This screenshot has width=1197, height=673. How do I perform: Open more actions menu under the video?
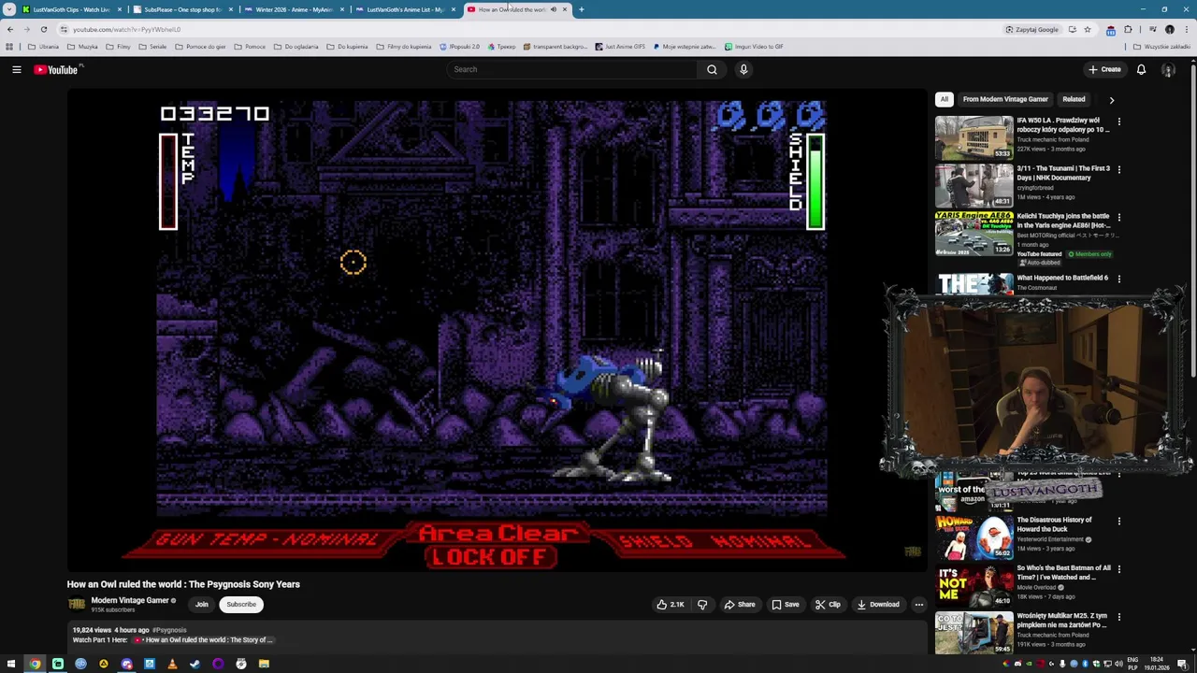[x=918, y=605]
